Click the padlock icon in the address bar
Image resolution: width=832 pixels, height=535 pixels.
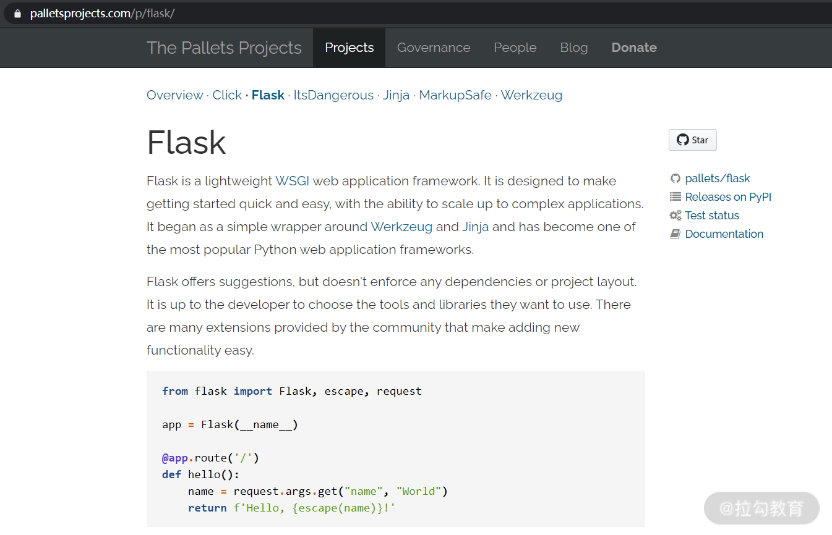(17, 13)
